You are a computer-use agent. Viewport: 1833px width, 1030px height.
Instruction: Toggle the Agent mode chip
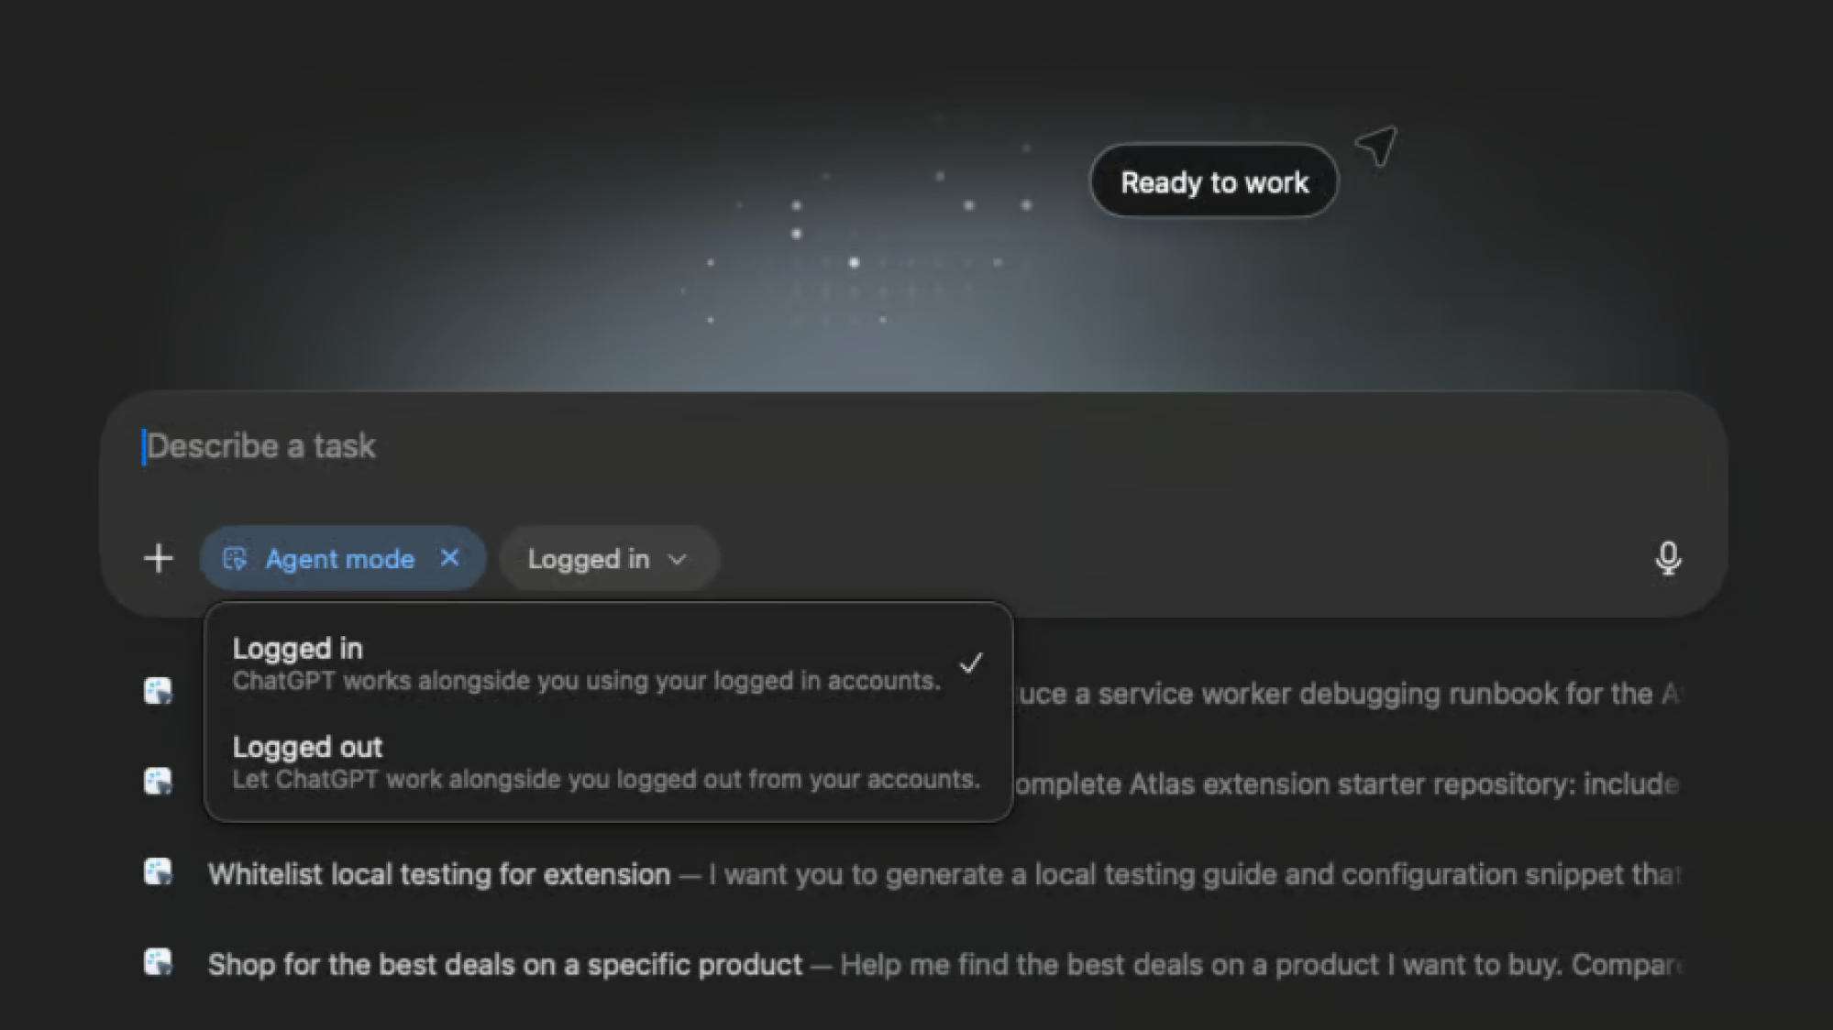pyautogui.click(x=342, y=558)
